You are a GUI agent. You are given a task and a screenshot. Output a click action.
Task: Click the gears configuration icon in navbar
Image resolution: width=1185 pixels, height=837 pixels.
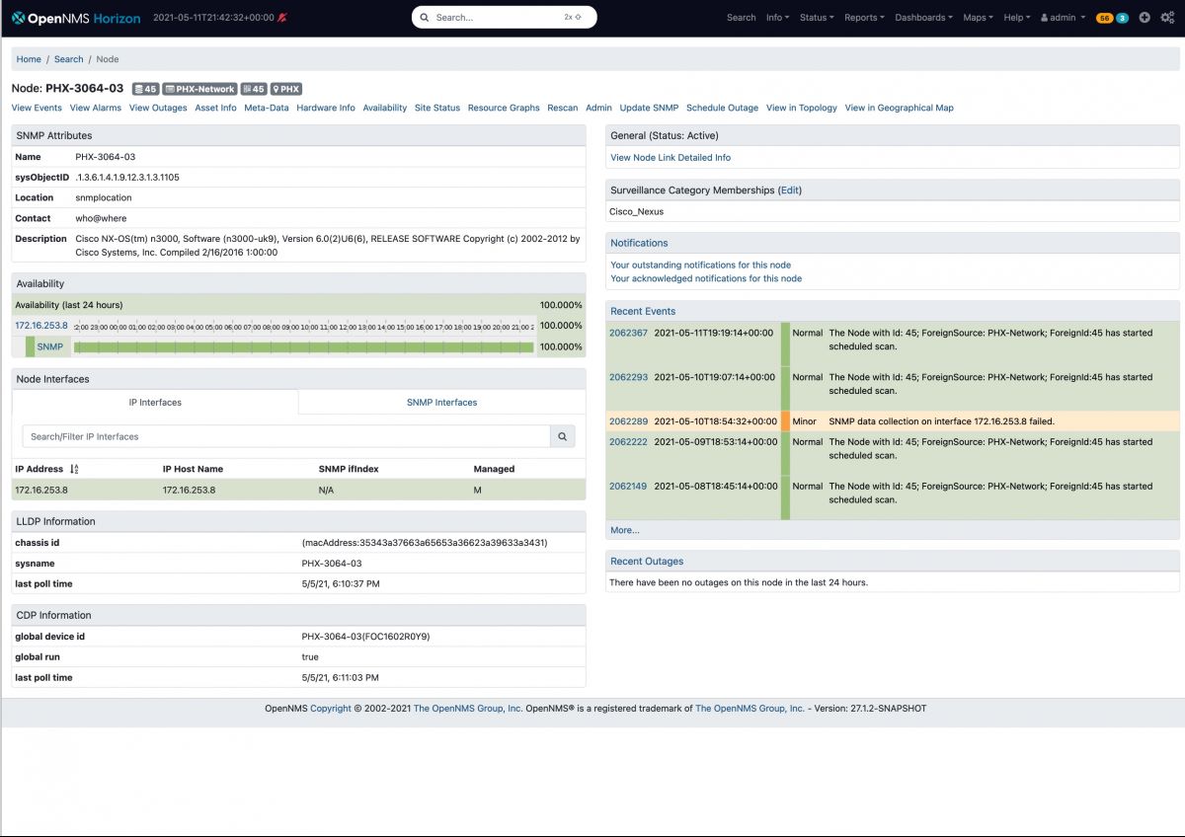(x=1167, y=17)
